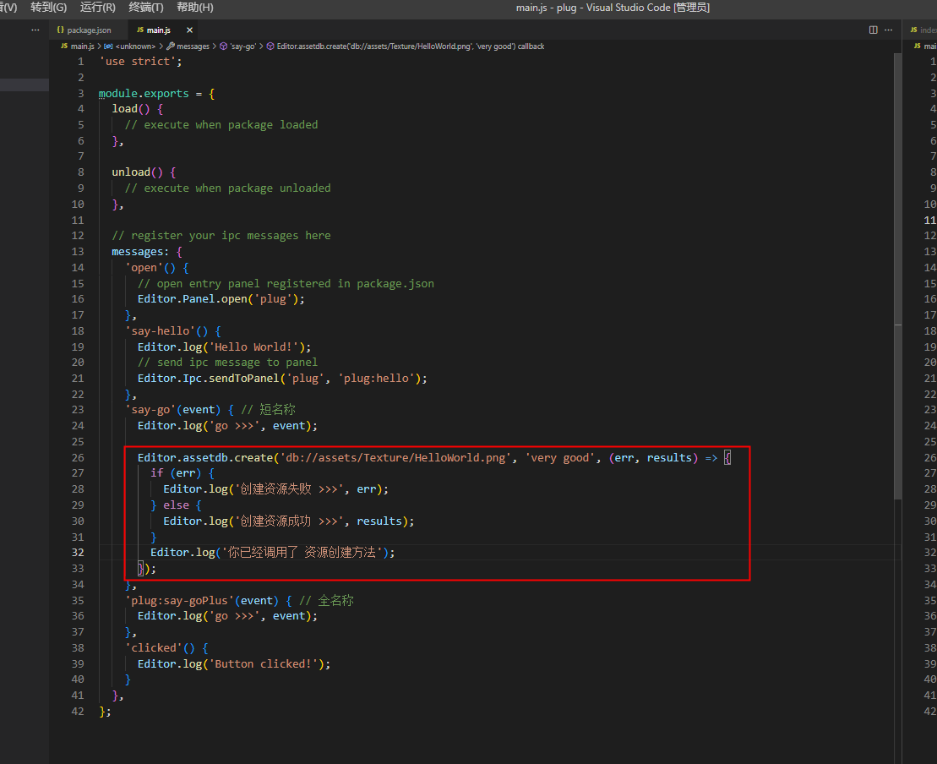Click the 'register your ipc messages here' comment
Viewport: 937px width, 764px height.
click(221, 236)
